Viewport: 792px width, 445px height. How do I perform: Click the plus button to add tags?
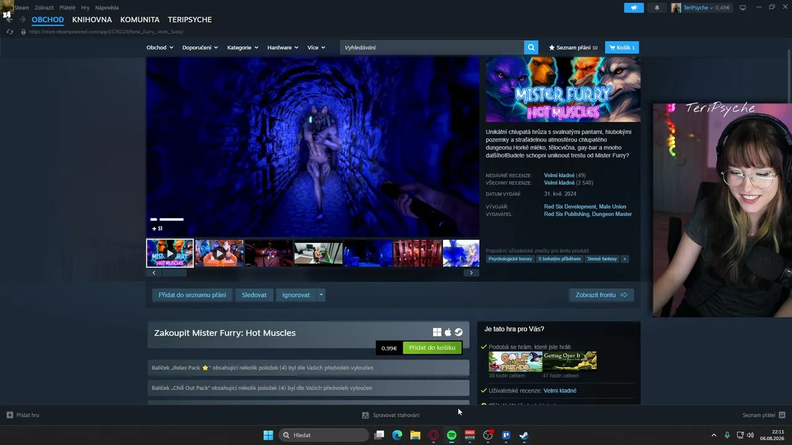tap(625, 259)
